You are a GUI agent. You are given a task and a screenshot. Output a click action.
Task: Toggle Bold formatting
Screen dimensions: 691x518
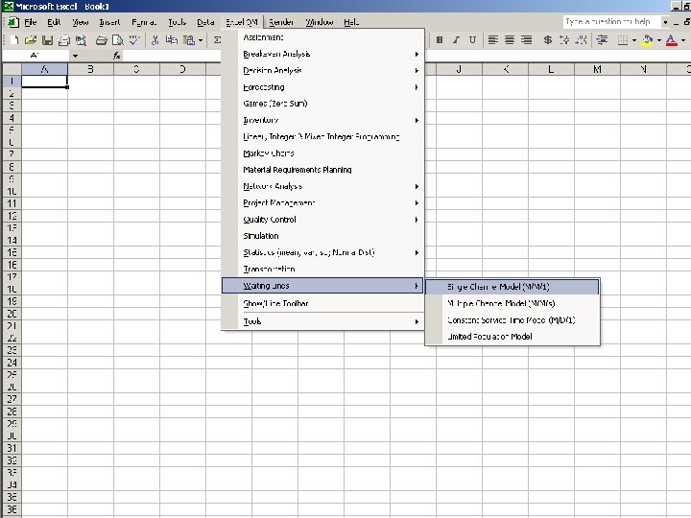tap(439, 40)
